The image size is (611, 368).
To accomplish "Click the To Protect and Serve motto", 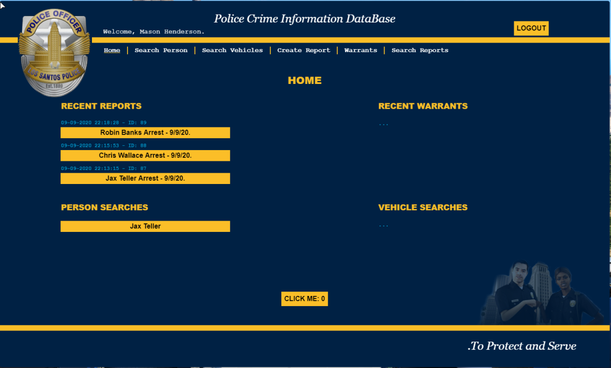I will [x=522, y=346].
